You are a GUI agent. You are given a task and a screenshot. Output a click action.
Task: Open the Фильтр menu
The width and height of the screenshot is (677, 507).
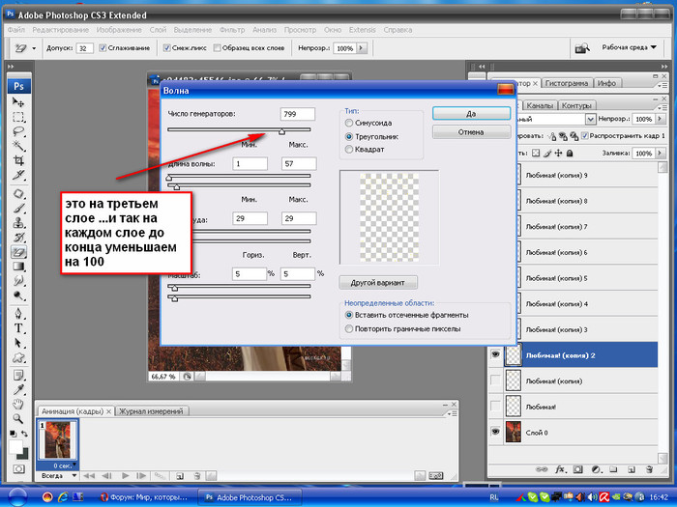(x=232, y=30)
